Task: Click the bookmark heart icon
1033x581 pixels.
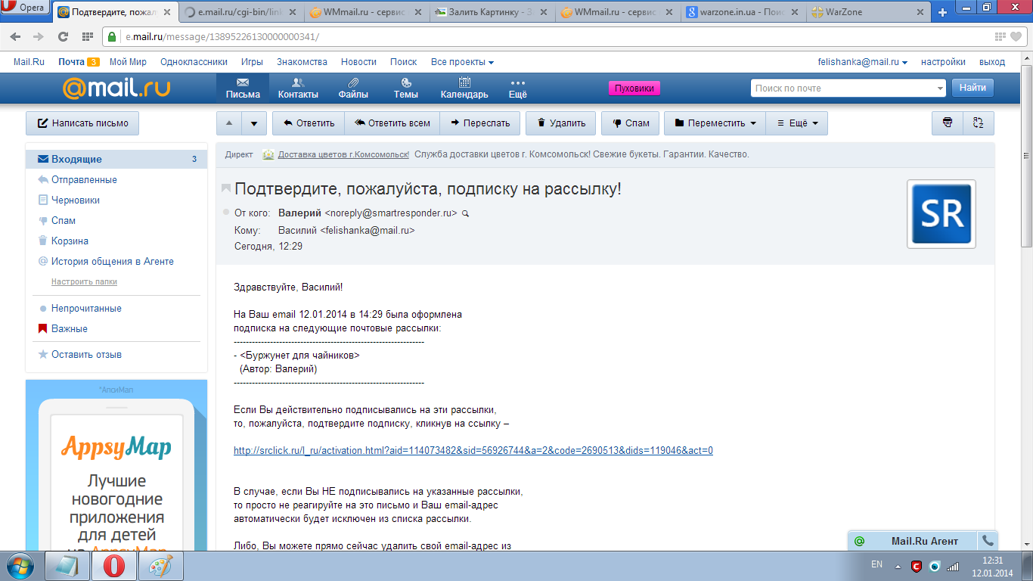Action: pyautogui.click(x=1016, y=36)
